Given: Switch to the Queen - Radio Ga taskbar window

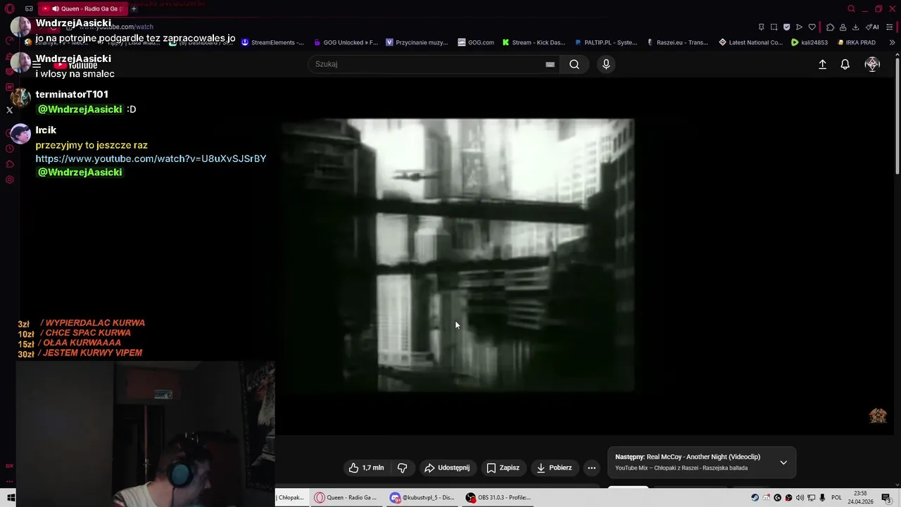Looking at the screenshot, I should pos(348,498).
